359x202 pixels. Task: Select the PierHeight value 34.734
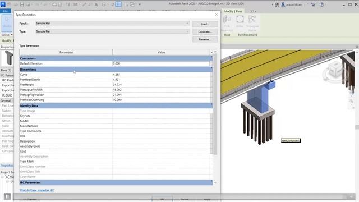pyautogui.click(x=117, y=85)
